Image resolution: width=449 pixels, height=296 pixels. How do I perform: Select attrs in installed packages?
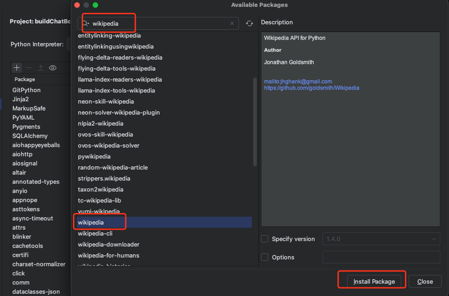(19, 227)
